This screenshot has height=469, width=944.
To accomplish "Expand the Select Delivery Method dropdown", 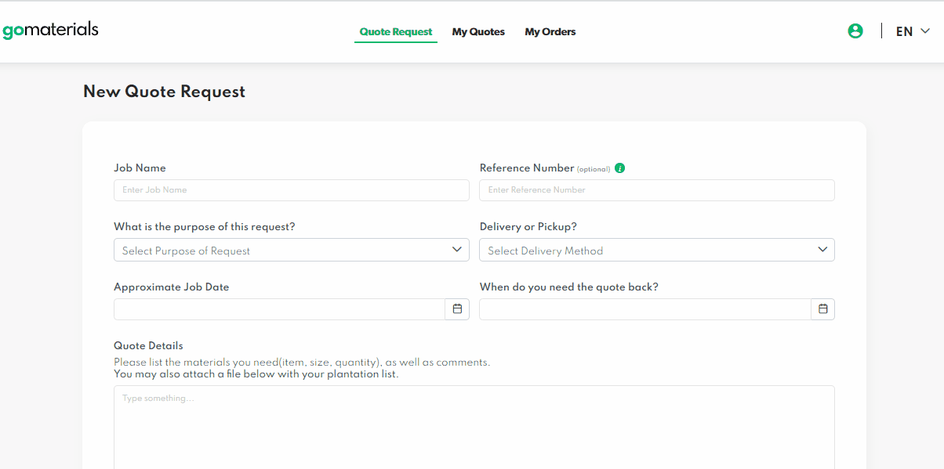I will (657, 250).
